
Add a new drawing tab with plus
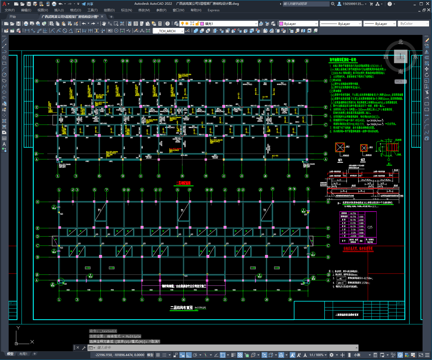pyautogui.click(x=111, y=17)
